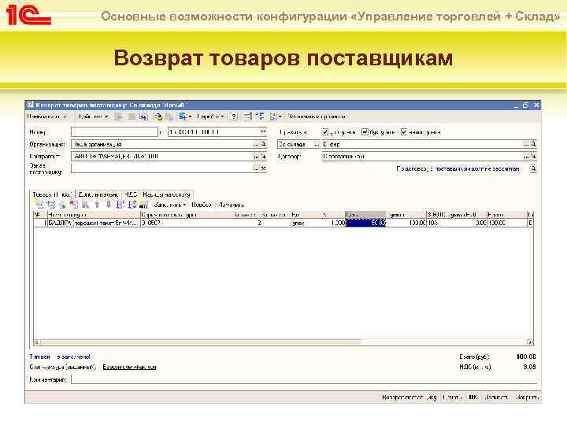Switch to the Дополнительно tab
Screen dimensions: 567x425
98,194
